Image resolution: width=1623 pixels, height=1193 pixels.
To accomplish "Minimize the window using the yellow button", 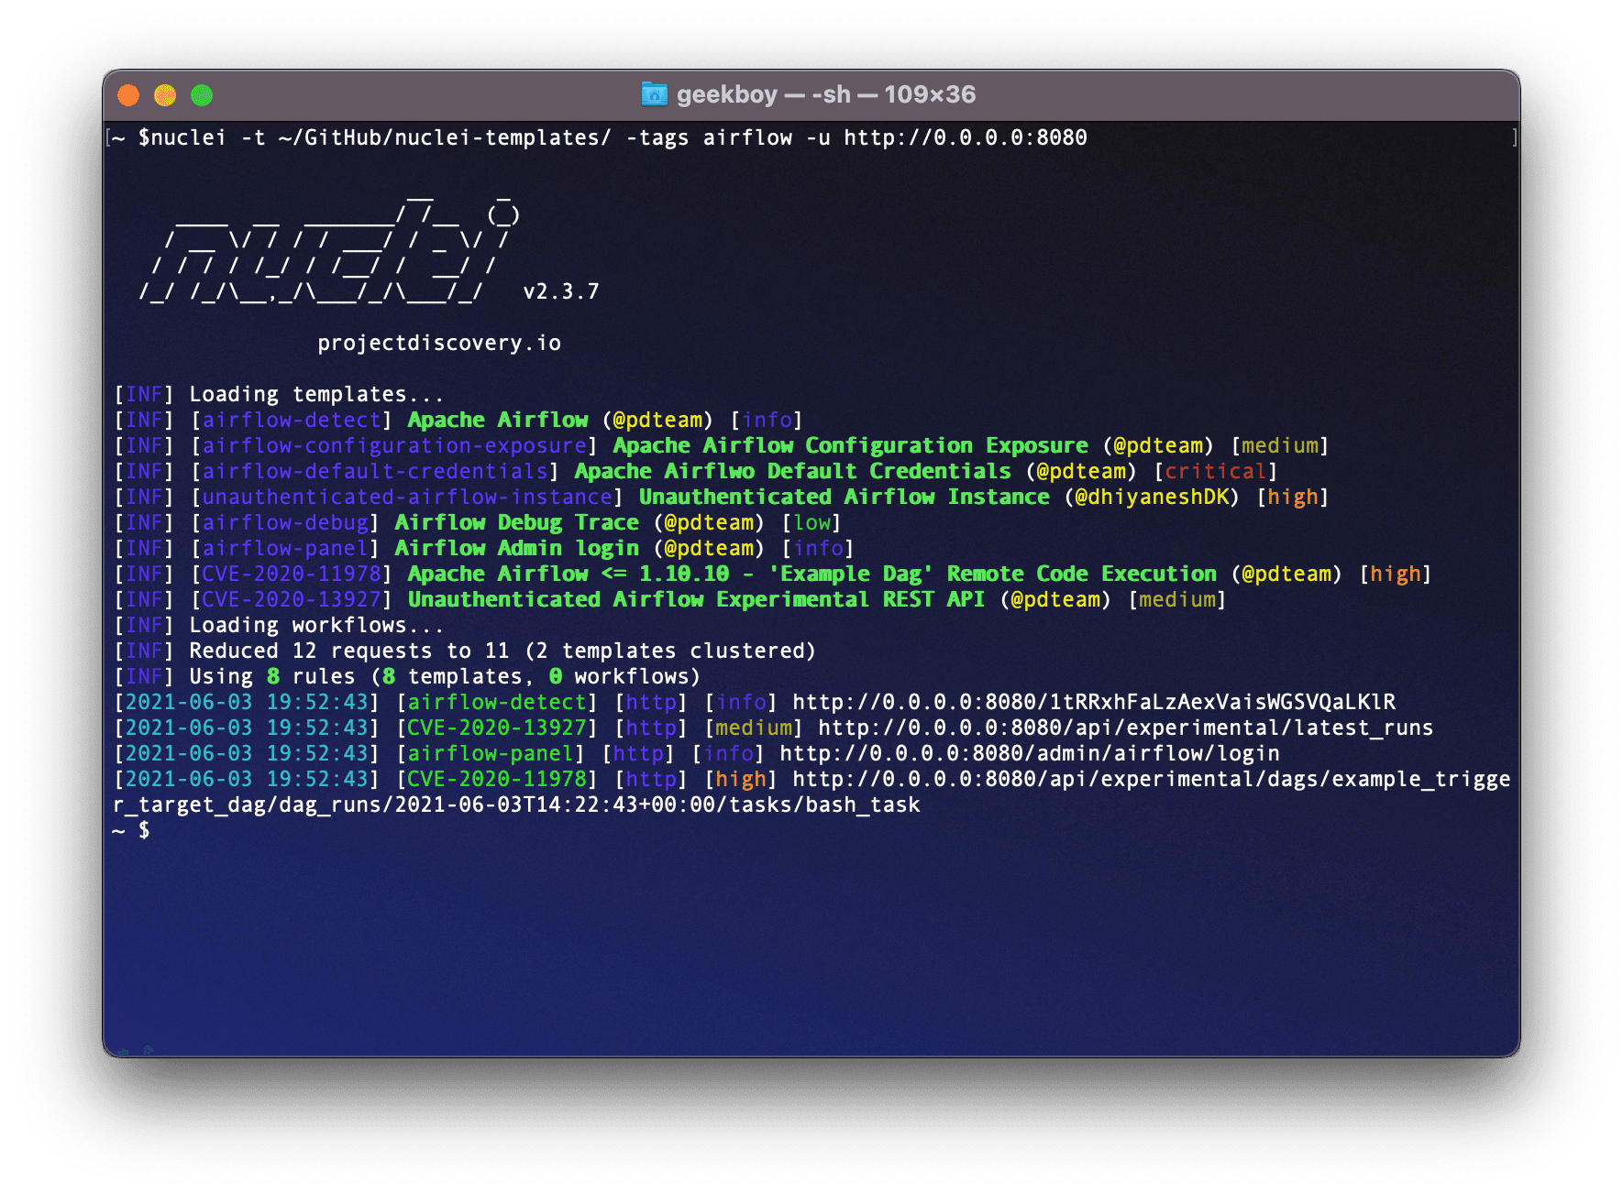I will click(165, 95).
